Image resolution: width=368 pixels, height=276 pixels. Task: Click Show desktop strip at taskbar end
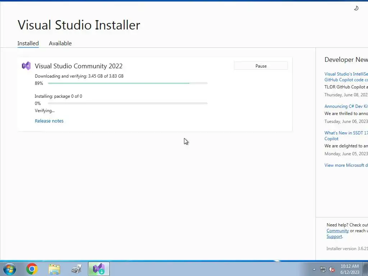pyautogui.click(x=365, y=269)
